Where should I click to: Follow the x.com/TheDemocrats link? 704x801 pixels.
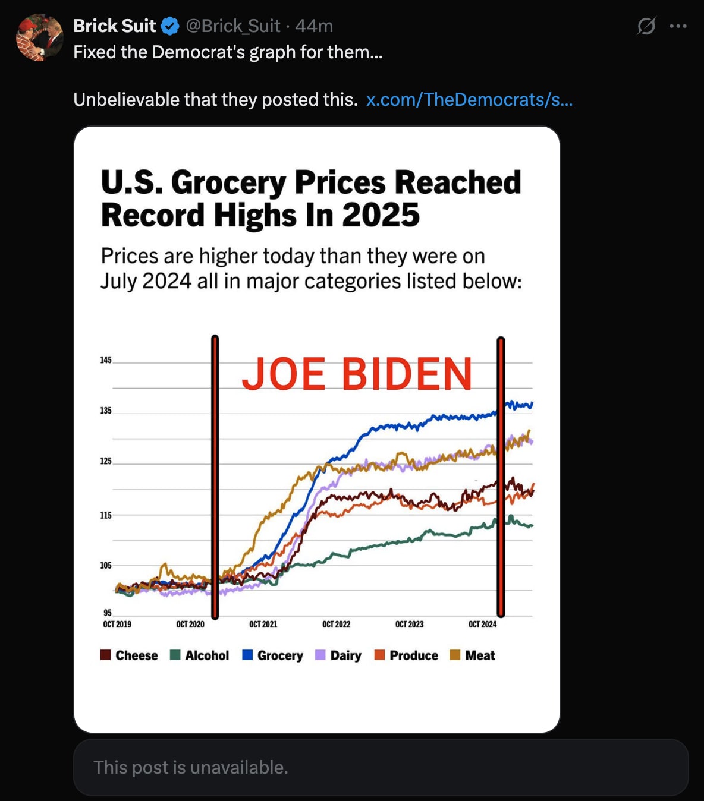coord(469,99)
